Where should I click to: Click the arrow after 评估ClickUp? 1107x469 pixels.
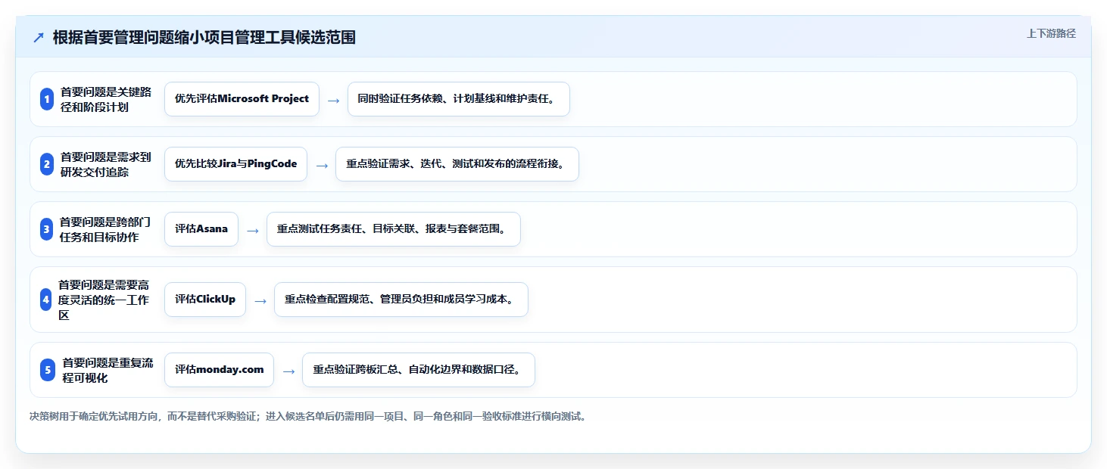click(x=260, y=300)
